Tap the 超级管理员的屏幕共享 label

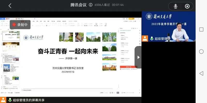tap(28, 100)
